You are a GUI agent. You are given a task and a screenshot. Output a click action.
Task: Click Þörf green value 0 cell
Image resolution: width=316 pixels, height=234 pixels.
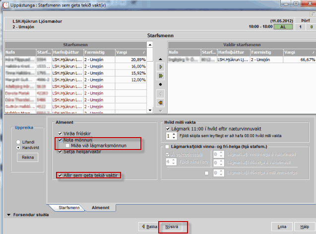tap(311, 27)
